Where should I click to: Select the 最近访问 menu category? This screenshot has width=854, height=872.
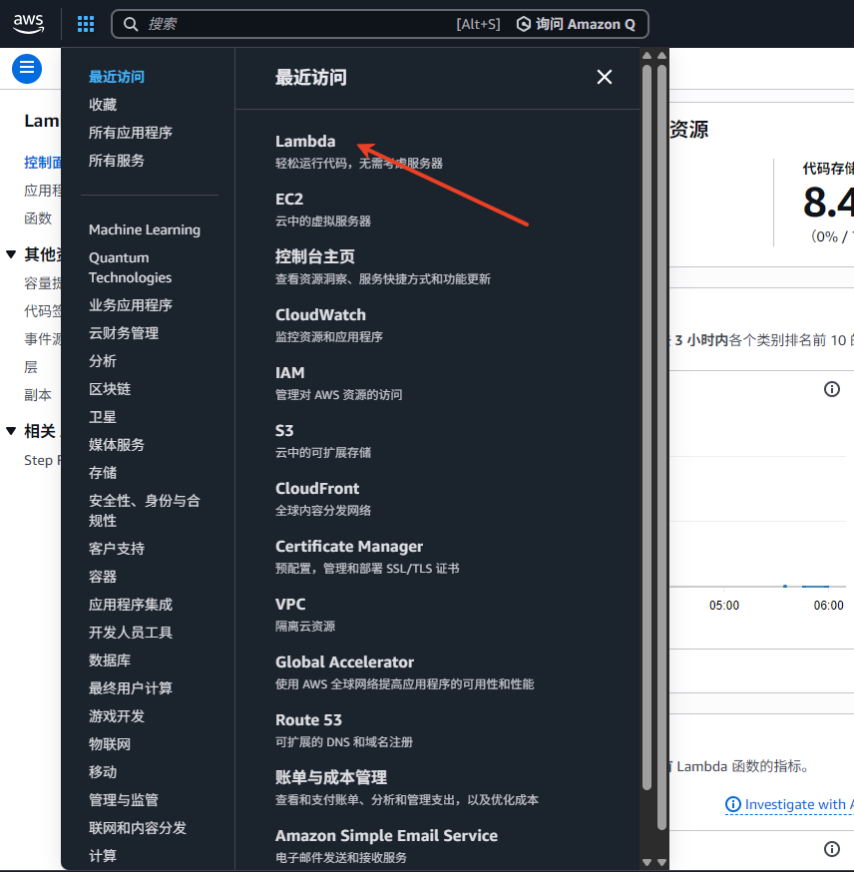(116, 77)
